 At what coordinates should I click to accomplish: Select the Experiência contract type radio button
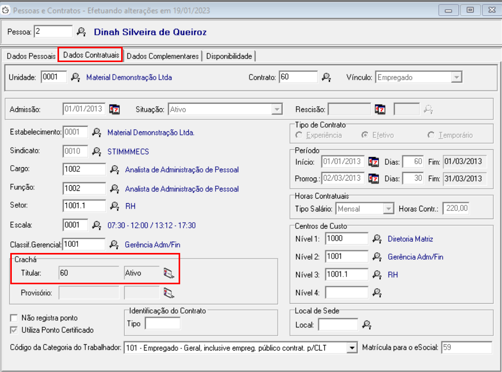tap(299, 135)
